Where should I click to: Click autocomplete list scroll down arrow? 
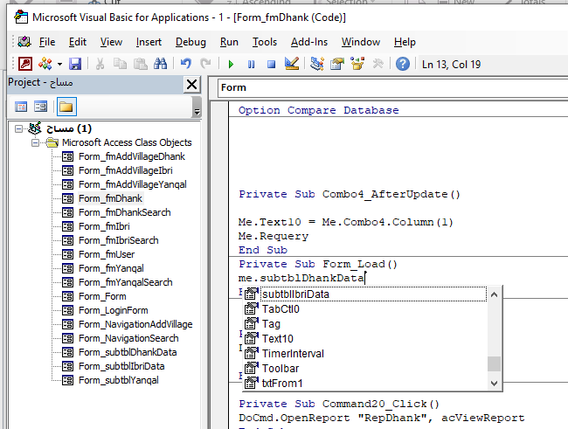coord(494,383)
